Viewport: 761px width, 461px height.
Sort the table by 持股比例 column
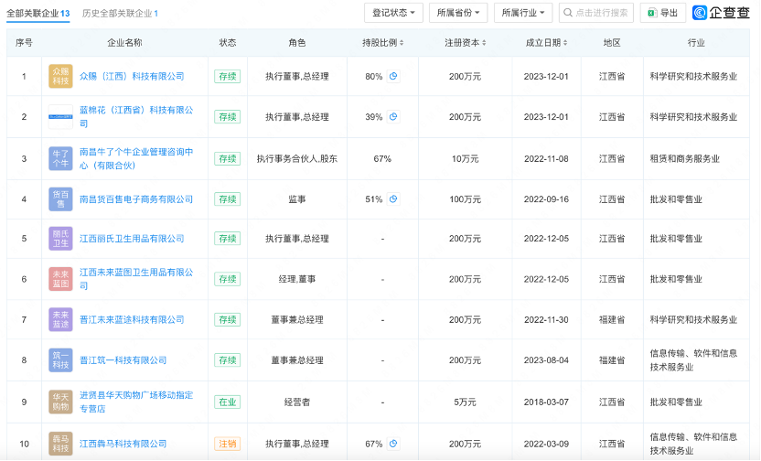382,43
